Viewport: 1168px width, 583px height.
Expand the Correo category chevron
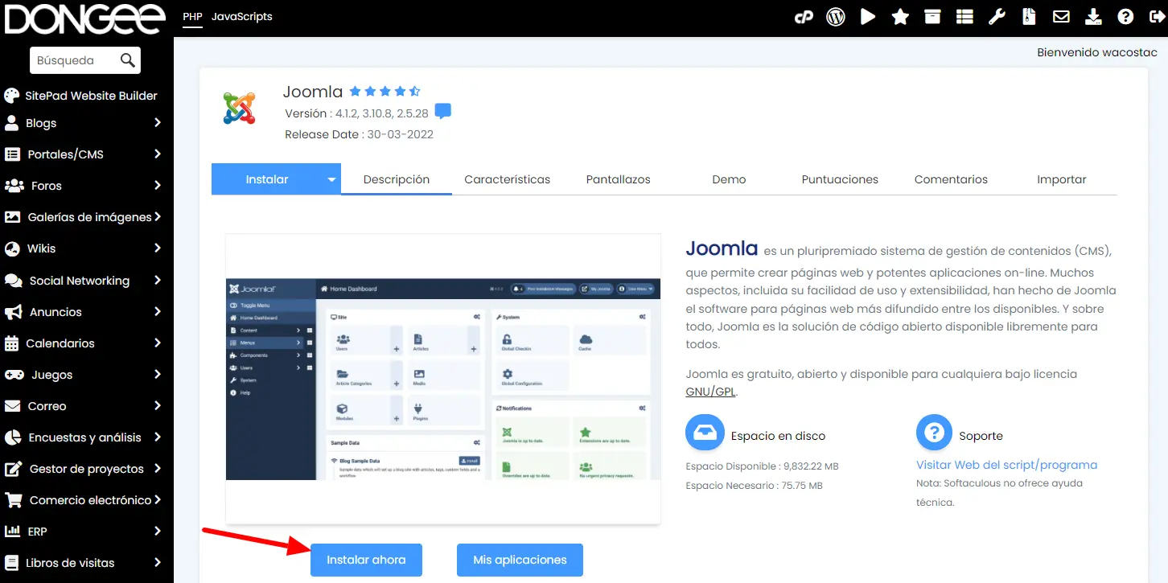coord(158,406)
